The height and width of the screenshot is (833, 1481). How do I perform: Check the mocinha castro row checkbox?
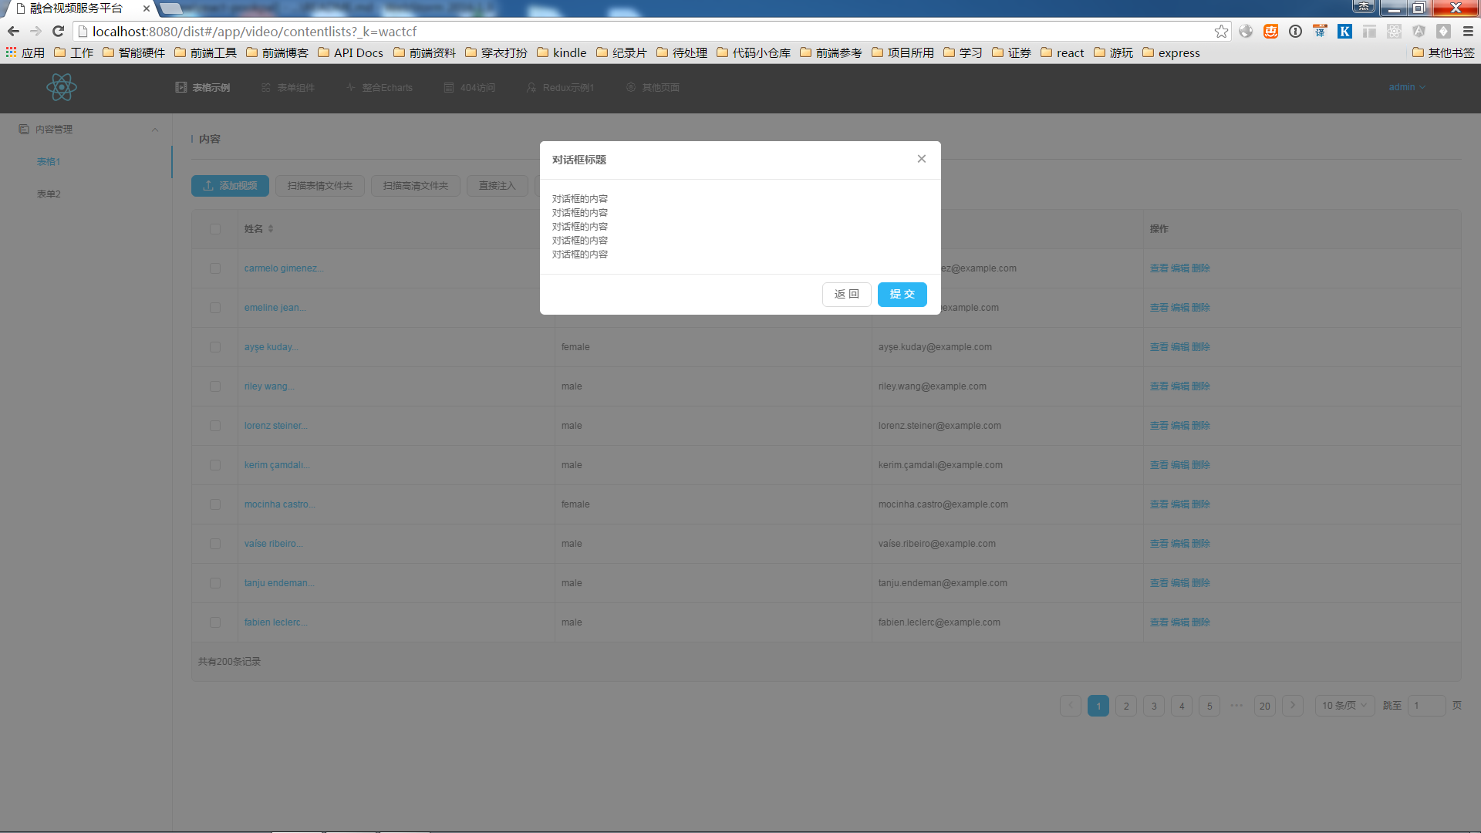pos(215,504)
